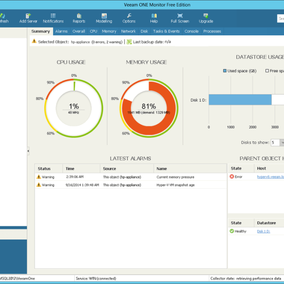Open the Disk 1 D: datastore link
The image size is (284, 284).
click(264, 231)
